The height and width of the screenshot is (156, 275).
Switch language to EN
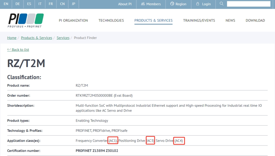point(6,4)
